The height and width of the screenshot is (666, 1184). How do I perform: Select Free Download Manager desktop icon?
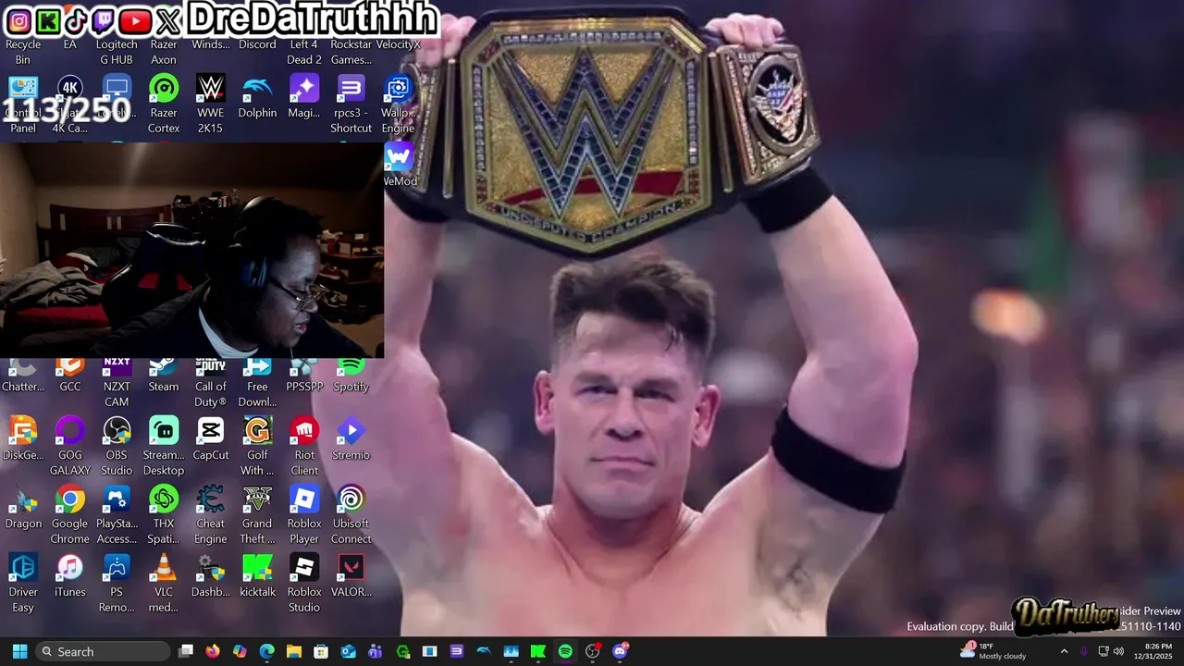(257, 383)
